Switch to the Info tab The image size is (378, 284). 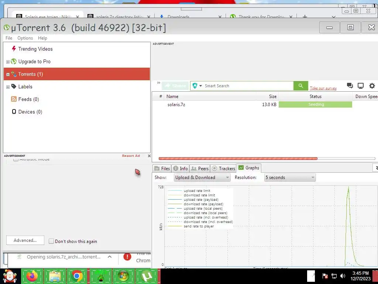pyautogui.click(x=181, y=169)
